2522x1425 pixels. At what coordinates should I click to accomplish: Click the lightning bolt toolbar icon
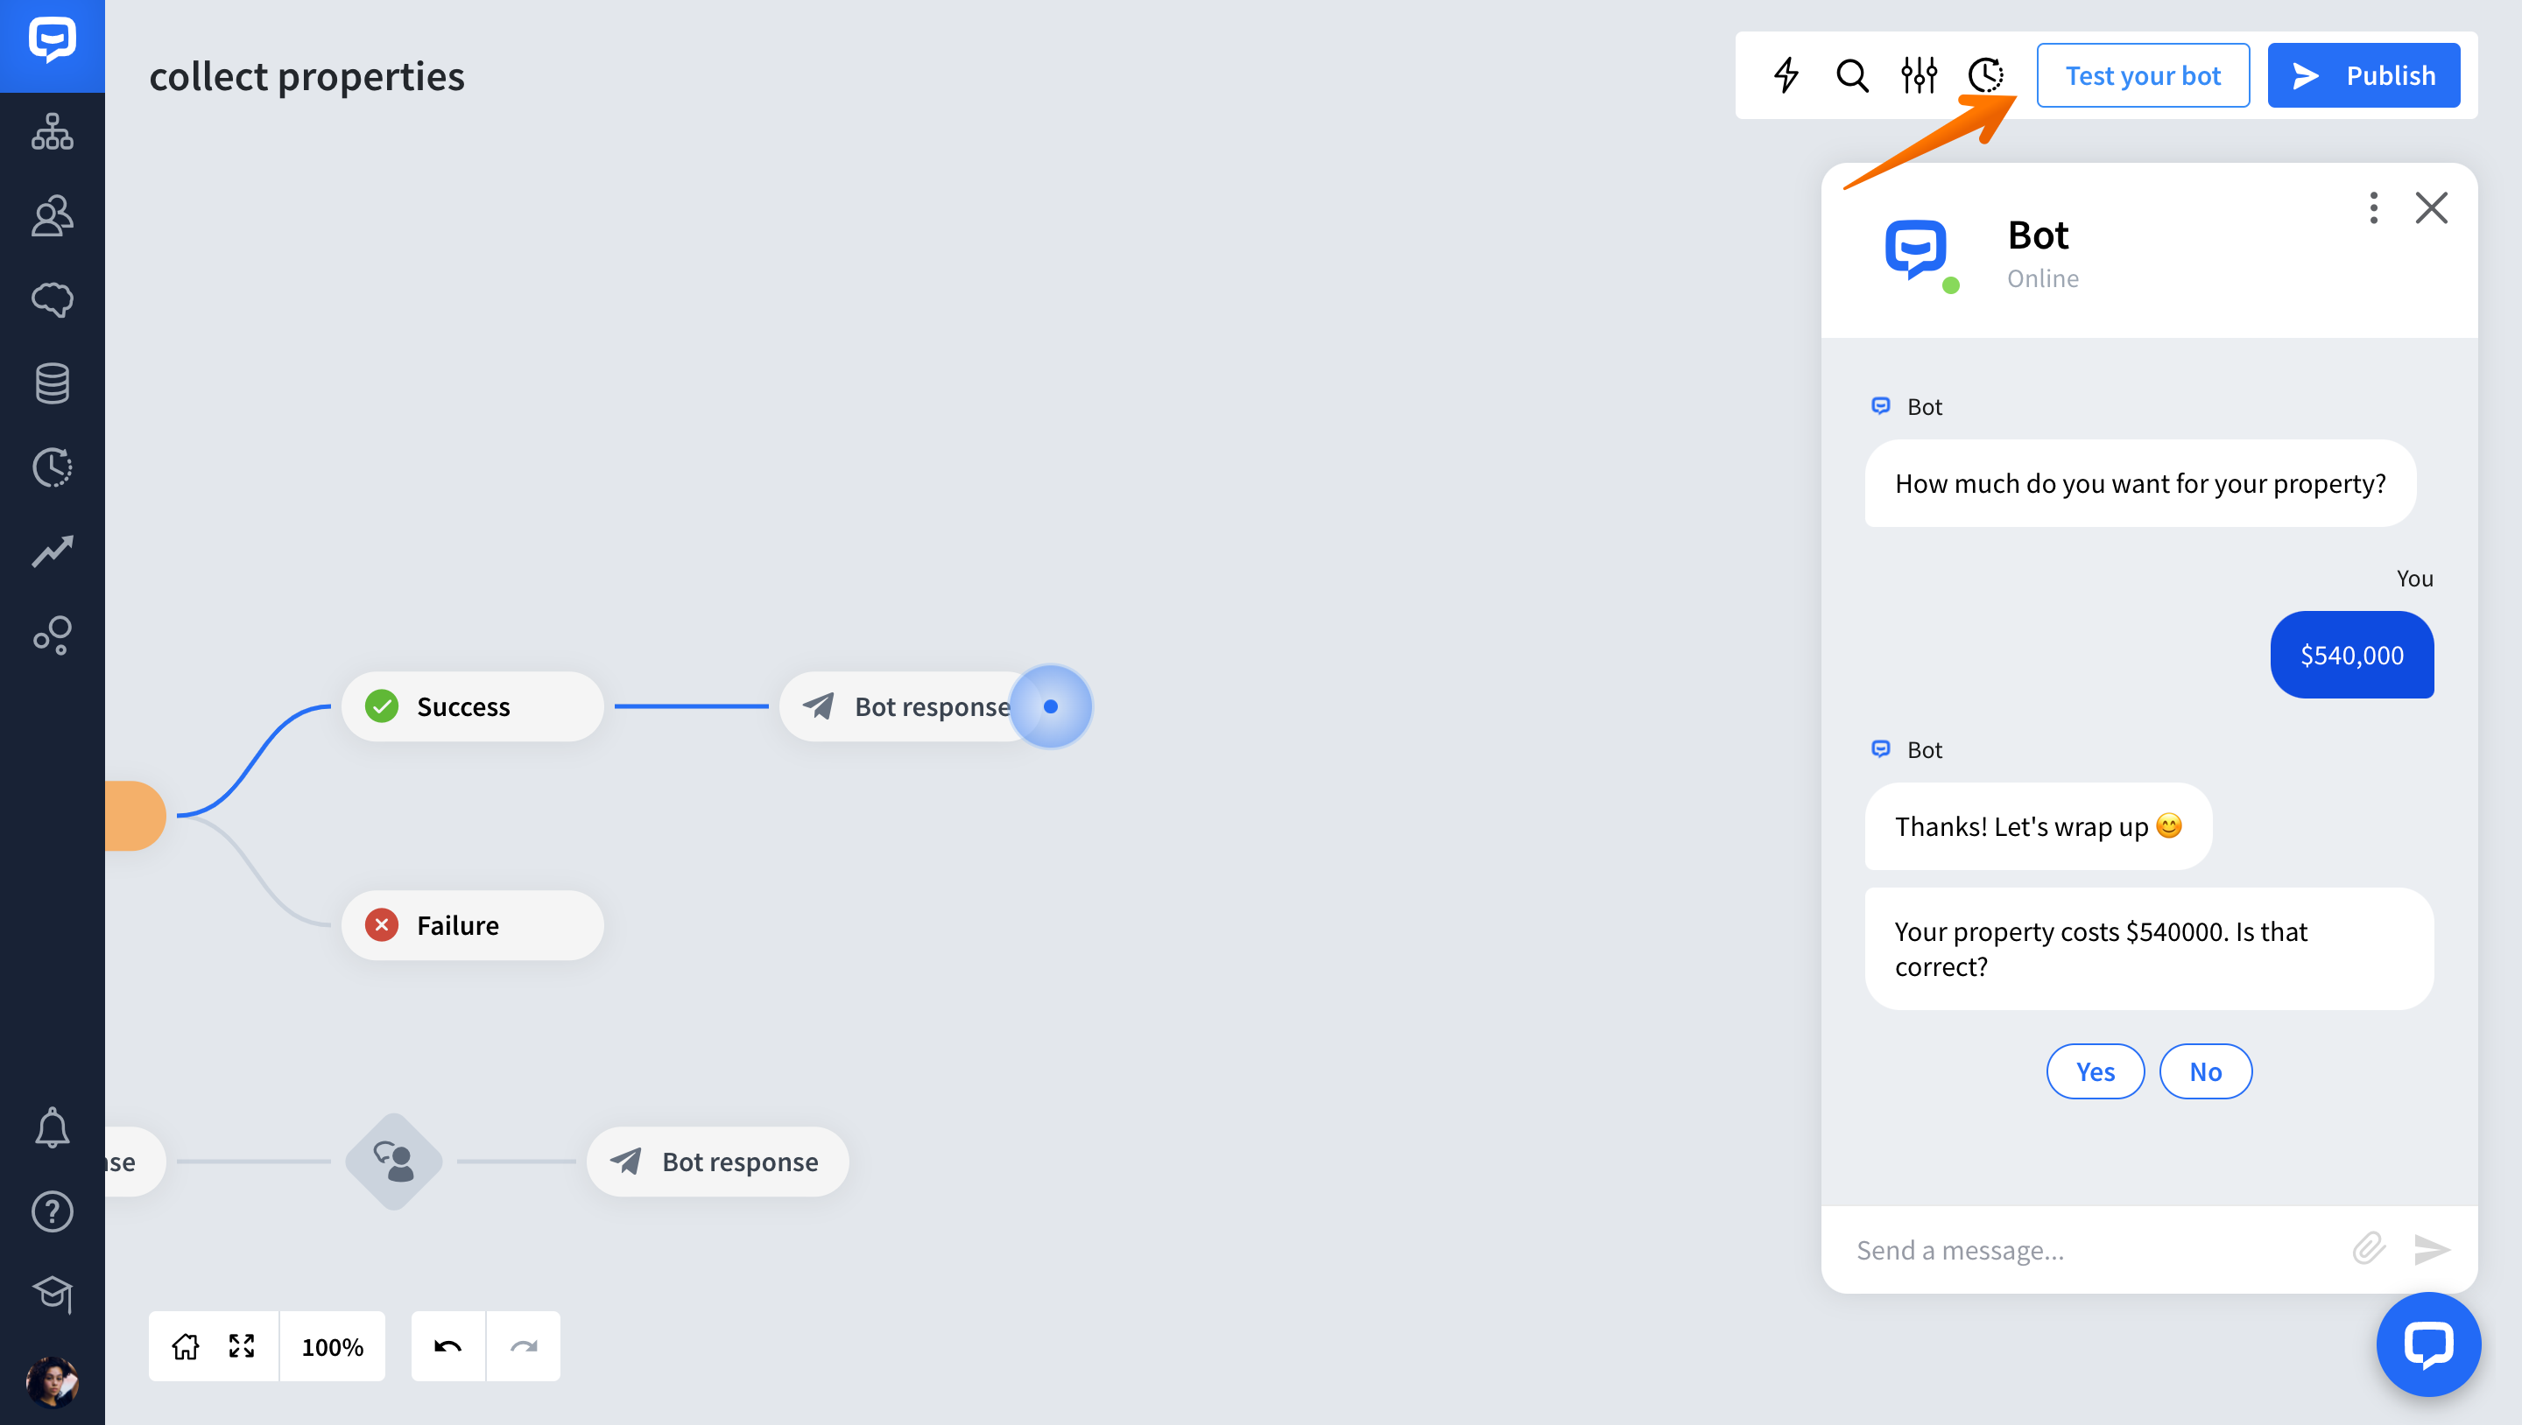[1786, 74]
